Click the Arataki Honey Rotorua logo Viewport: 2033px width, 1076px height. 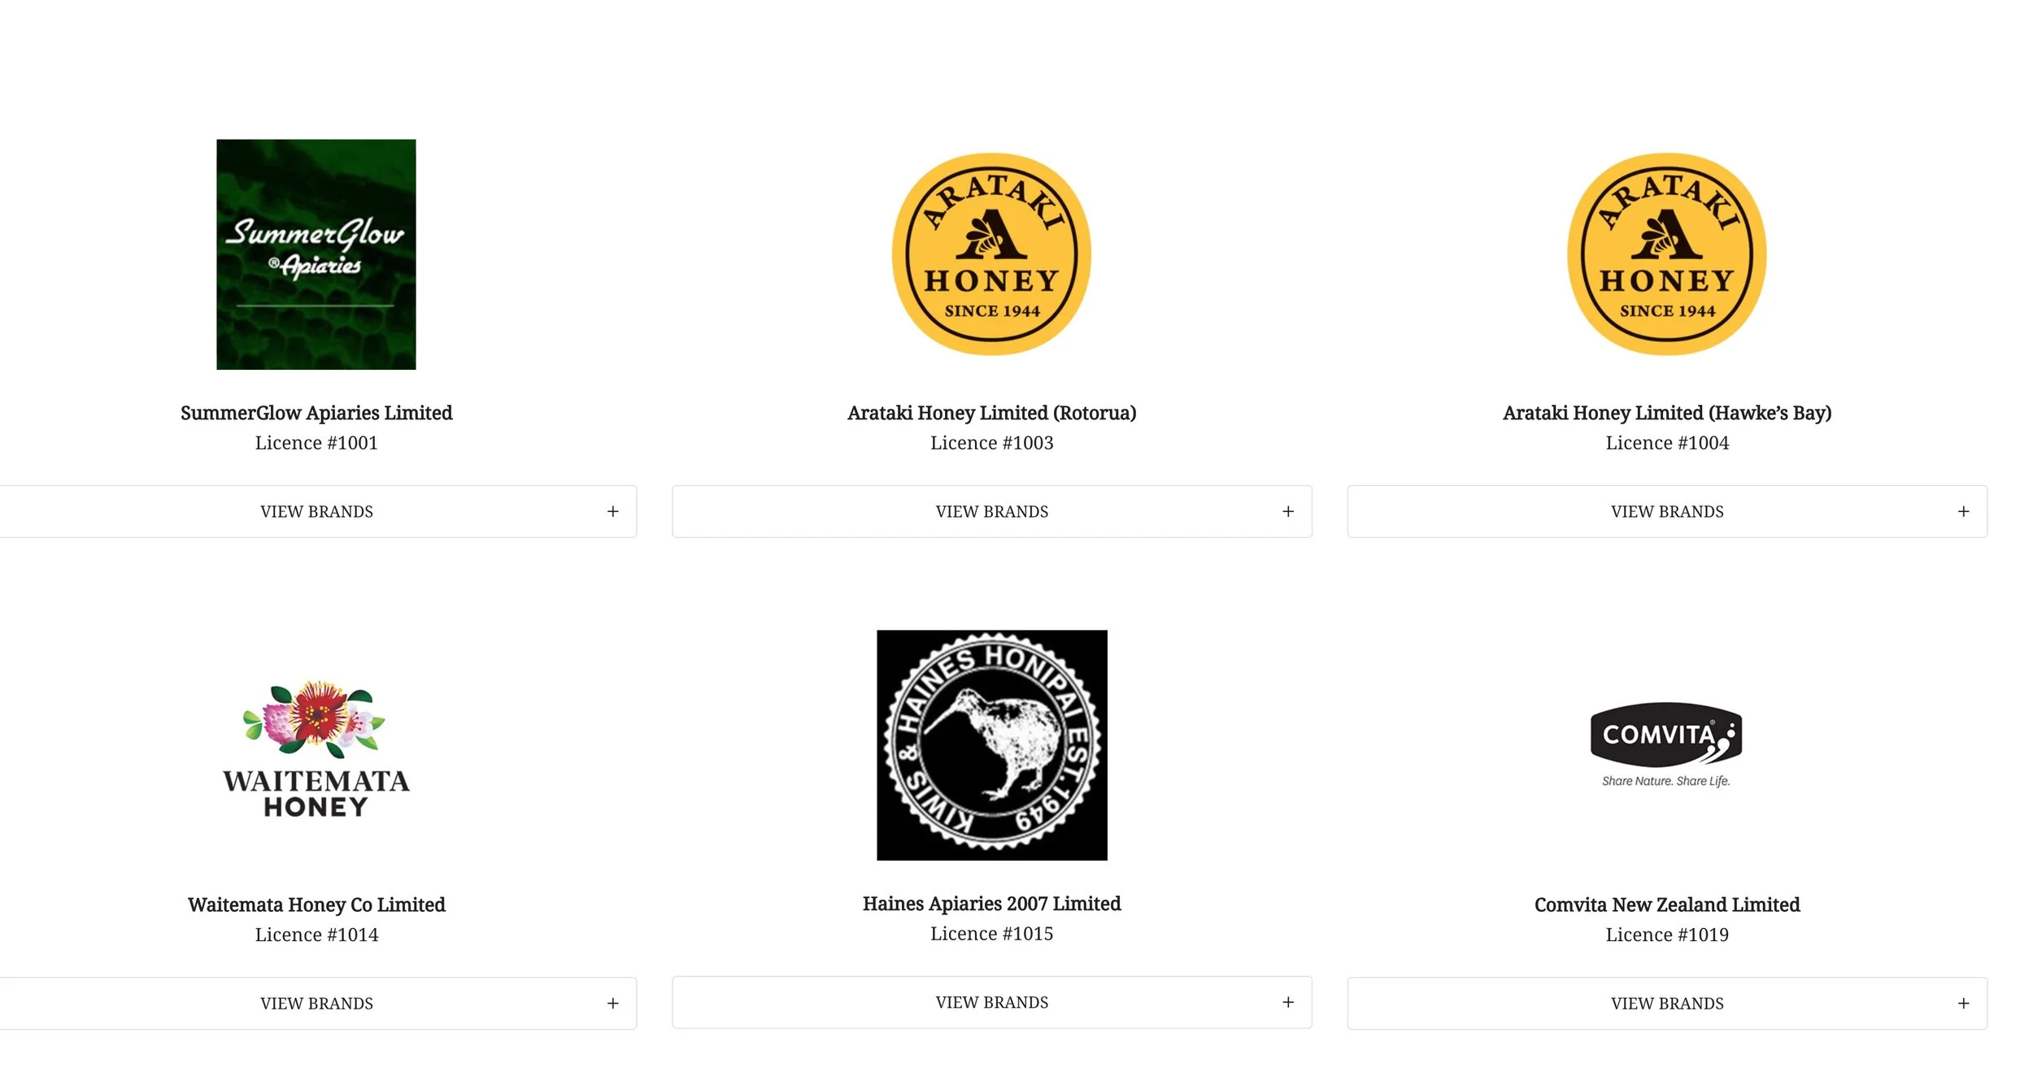(x=991, y=254)
